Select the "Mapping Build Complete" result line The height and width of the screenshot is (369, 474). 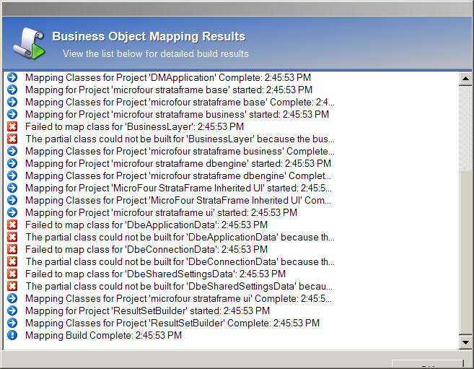(x=103, y=335)
